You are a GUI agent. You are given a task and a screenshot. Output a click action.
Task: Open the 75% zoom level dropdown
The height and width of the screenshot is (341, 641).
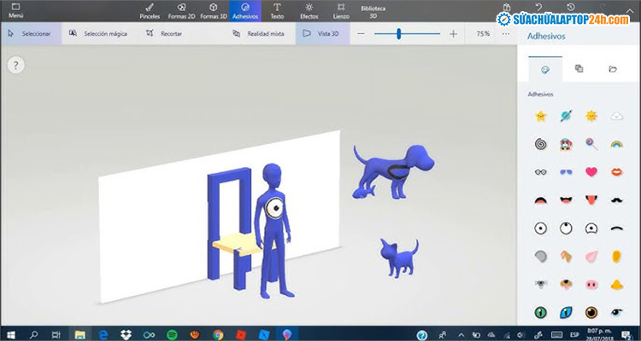[x=483, y=33]
